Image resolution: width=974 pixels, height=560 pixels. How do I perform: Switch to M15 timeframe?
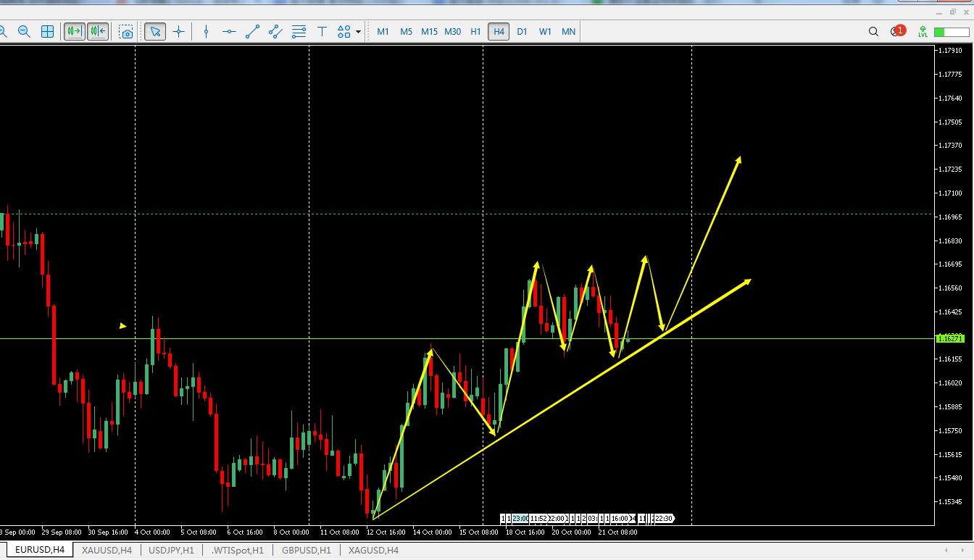click(429, 31)
